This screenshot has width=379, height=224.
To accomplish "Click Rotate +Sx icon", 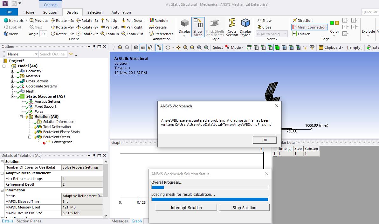I will pos(53,21).
